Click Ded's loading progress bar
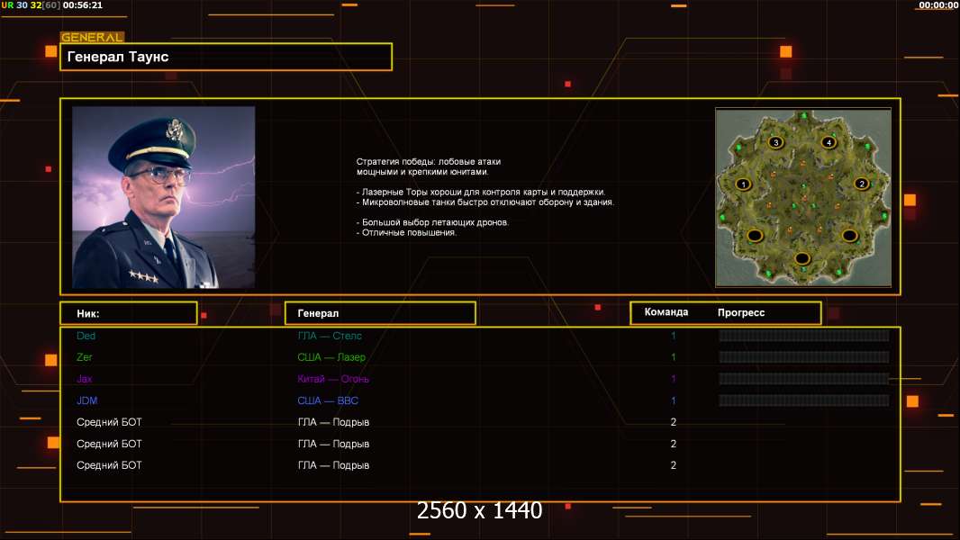This screenshot has height=540, width=960. (x=803, y=336)
